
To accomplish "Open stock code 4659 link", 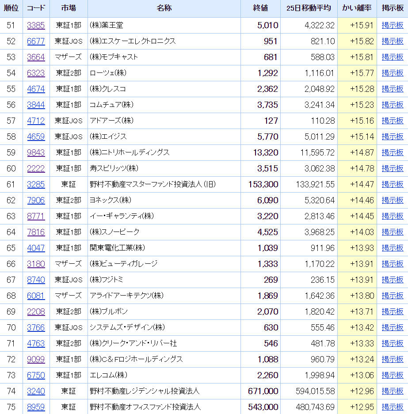I will [36, 137].
